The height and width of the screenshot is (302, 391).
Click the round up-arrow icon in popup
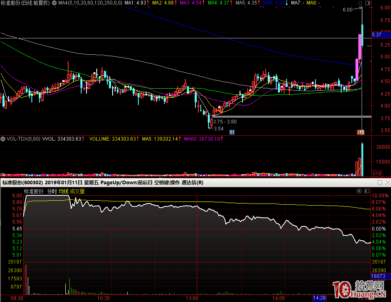coord(359,191)
